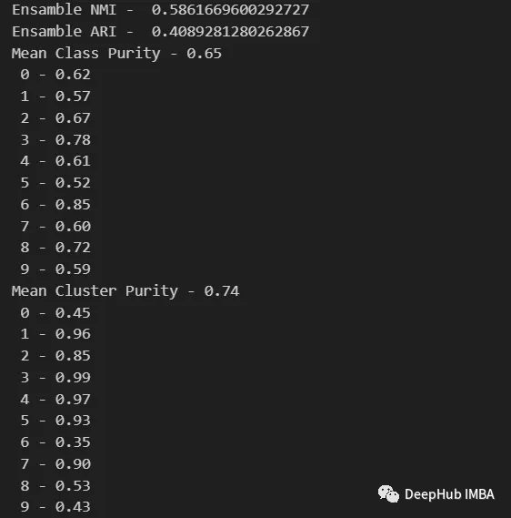This screenshot has width=511, height=518.
Task: Click class 8 purity value 0.72
Action: coord(73,248)
